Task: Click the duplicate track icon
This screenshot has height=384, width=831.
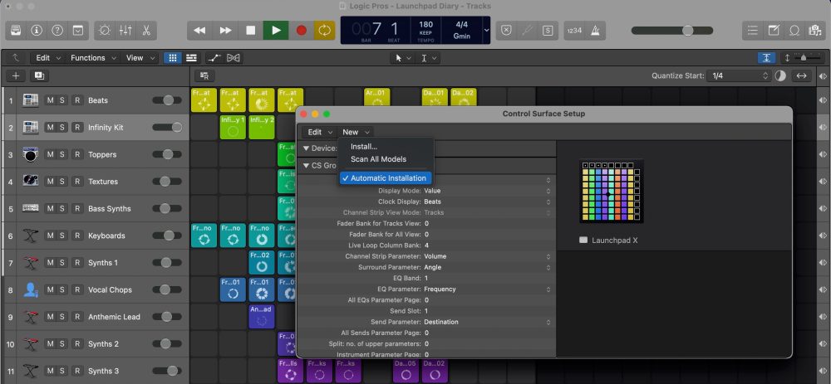Action: point(39,75)
